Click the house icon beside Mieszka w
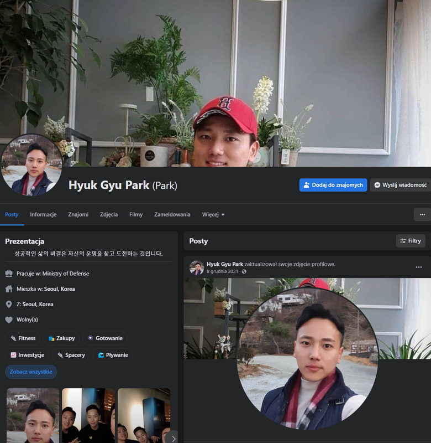This screenshot has height=443, width=431. [9, 289]
